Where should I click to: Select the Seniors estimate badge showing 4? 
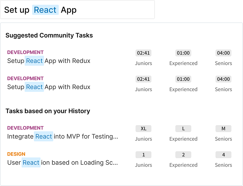[223, 155]
